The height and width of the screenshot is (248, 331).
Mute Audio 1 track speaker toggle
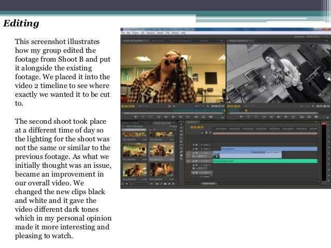[194, 161]
